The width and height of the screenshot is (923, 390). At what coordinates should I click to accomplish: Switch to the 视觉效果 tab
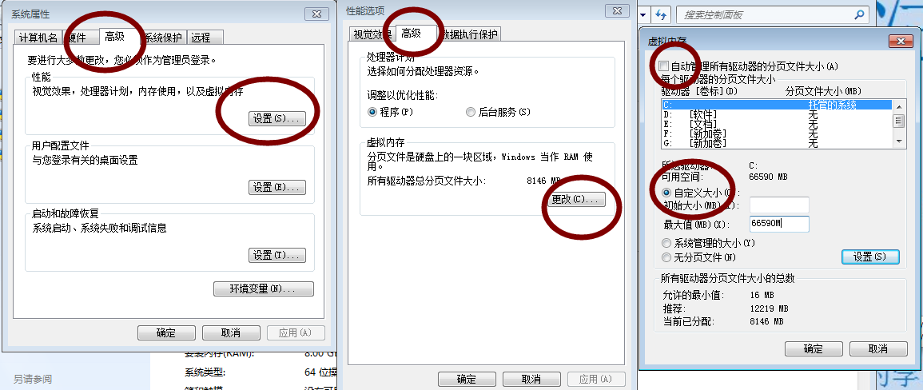[372, 34]
